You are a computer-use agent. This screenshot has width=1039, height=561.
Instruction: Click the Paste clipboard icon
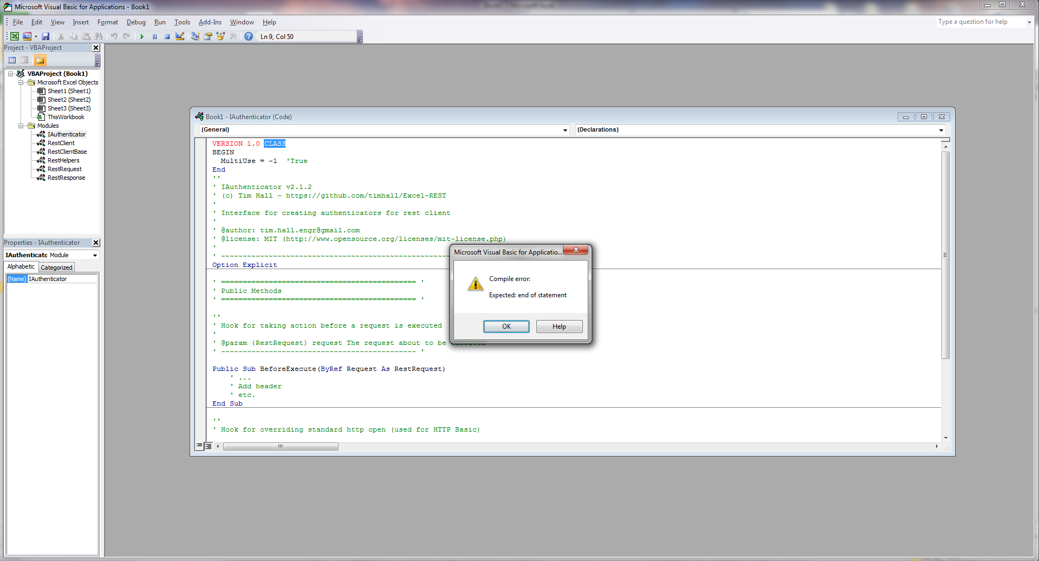tap(86, 36)
